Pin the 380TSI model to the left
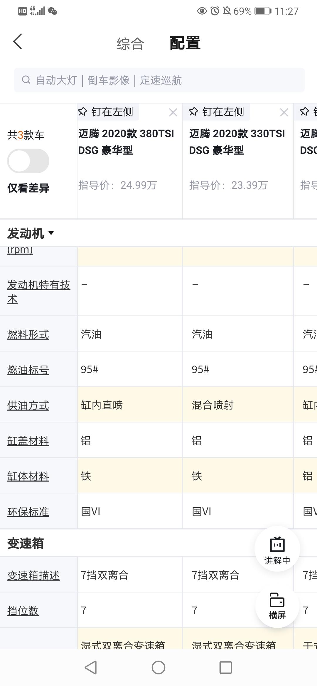Screen dimensions: 317x686 [108, 112]
